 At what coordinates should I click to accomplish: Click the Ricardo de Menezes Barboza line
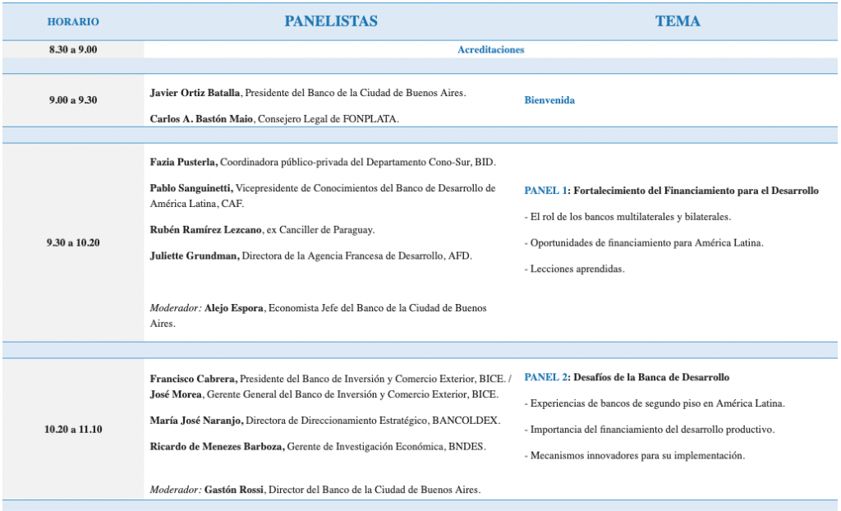click(x=318, y=446)
